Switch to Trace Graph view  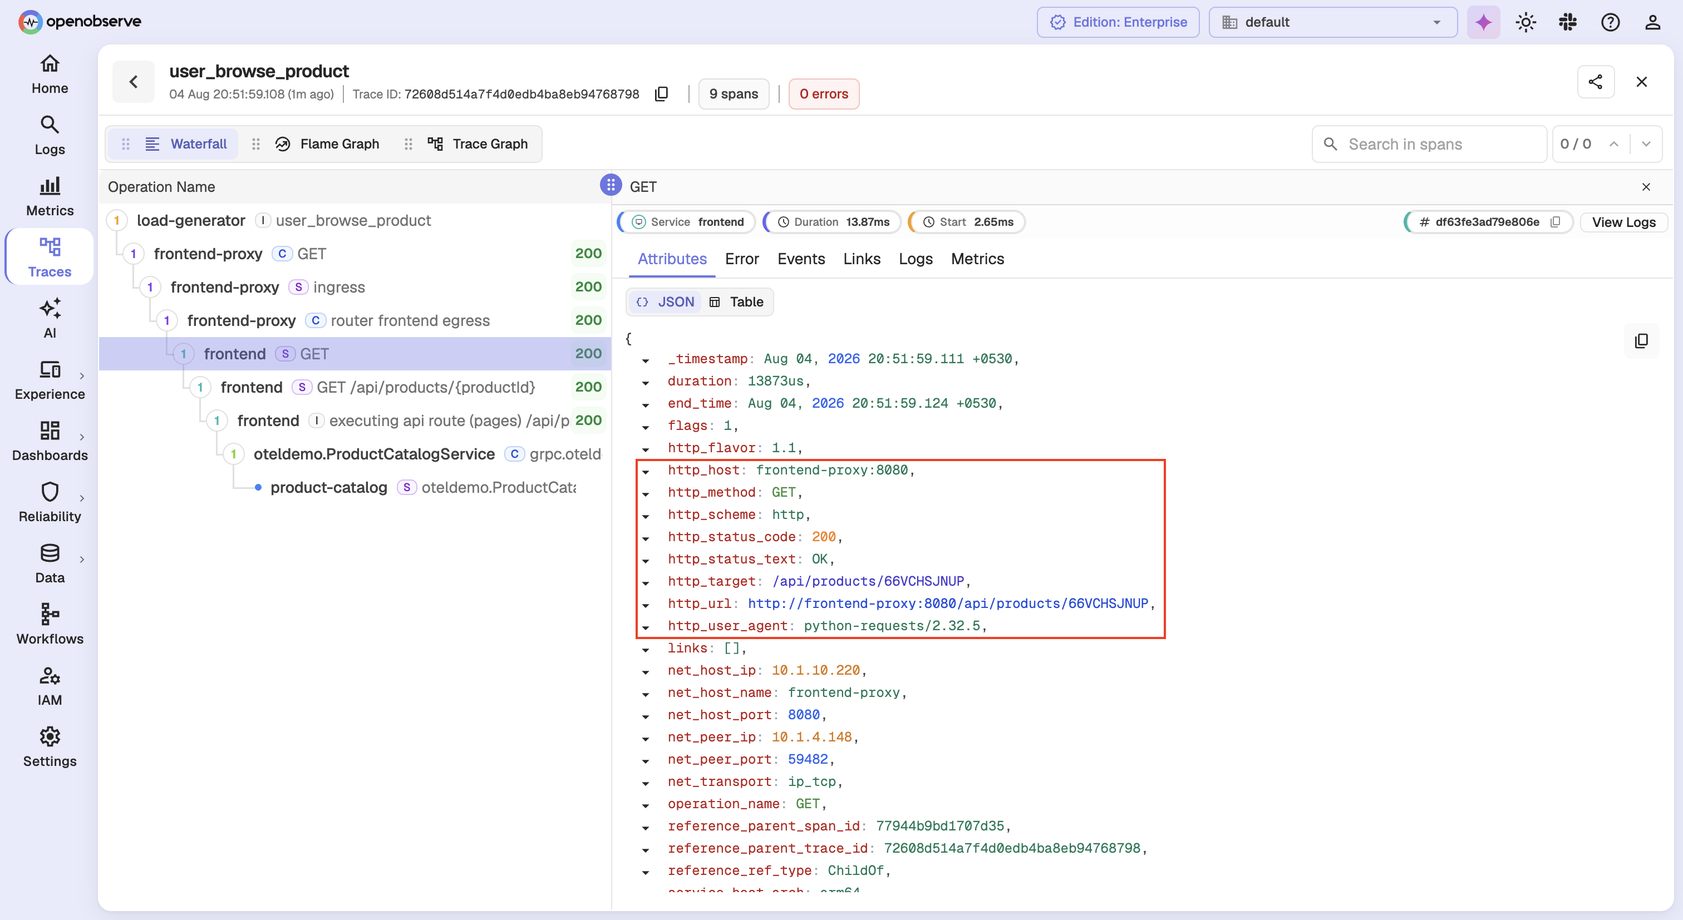tap(478, 144)
